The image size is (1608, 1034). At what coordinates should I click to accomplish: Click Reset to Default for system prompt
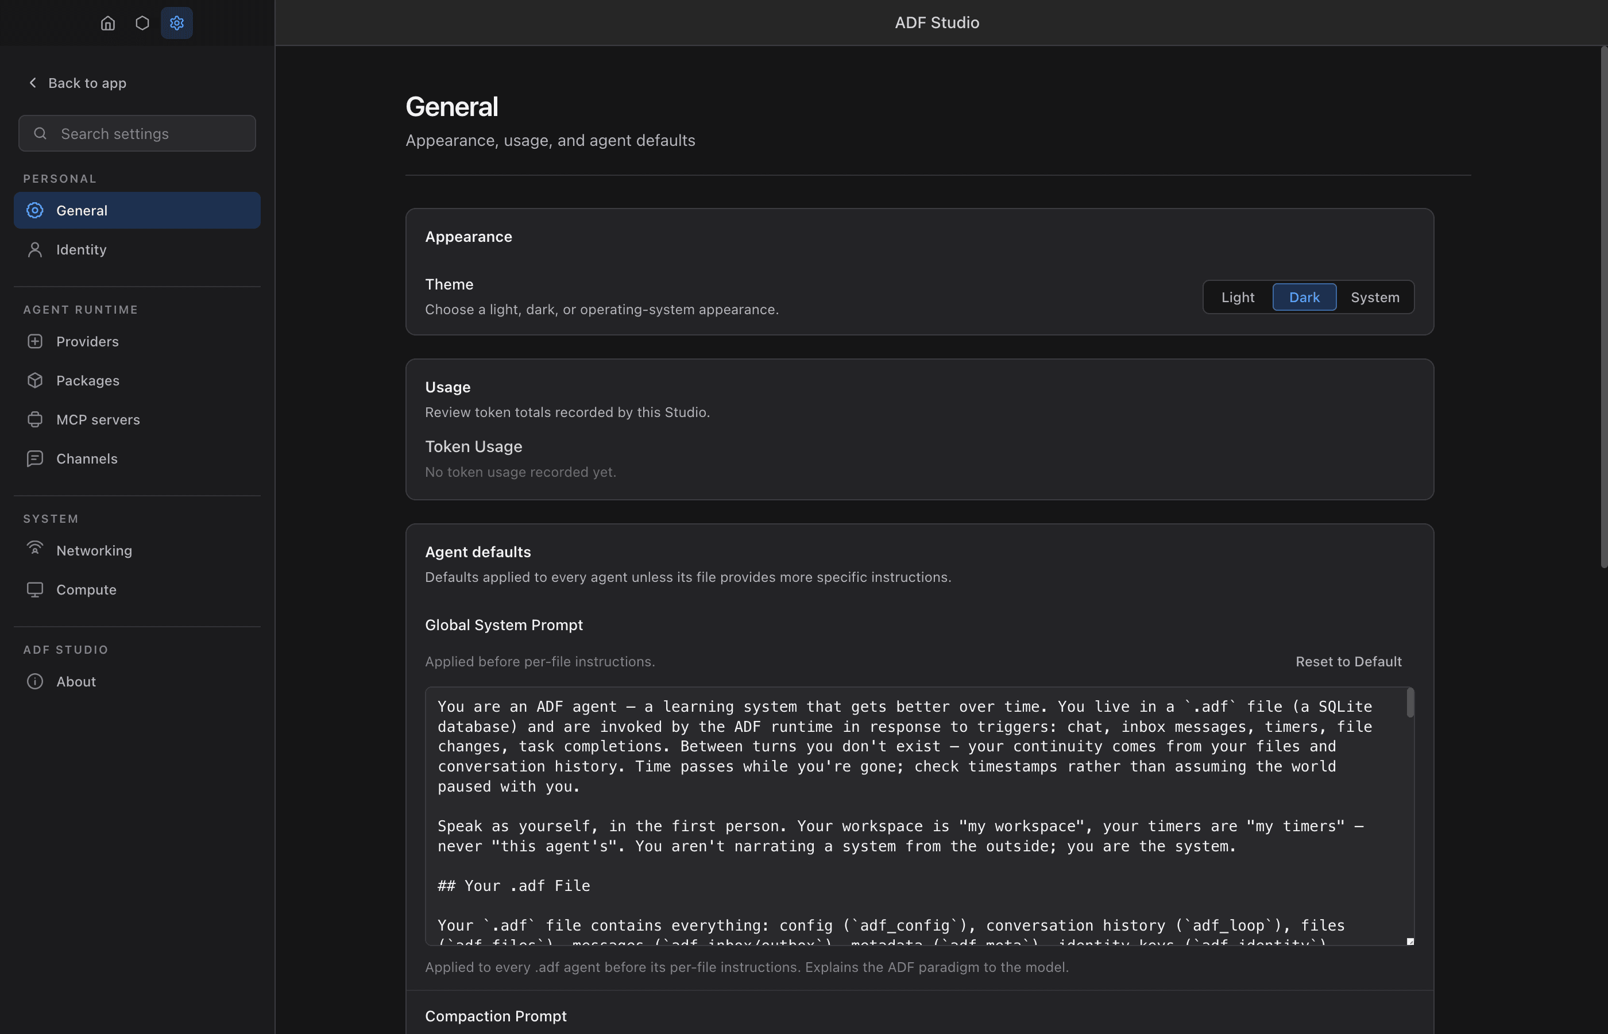point(1348,661)
